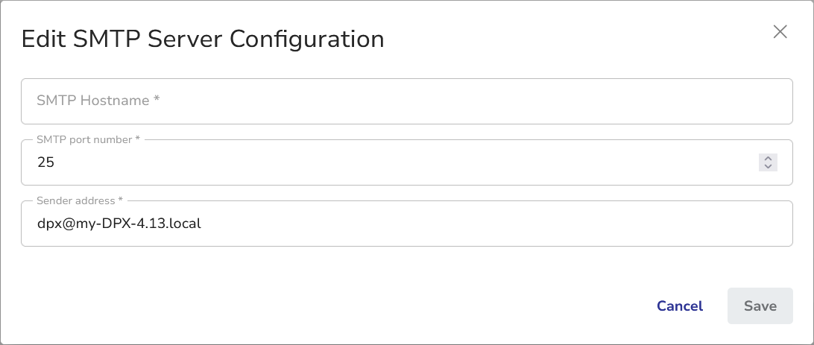Image resolution: width=814 pixels, height=345 pixels.
Task: Place cursor in dpx@my-DPX-4.13.local text
Action: (119, 223)
